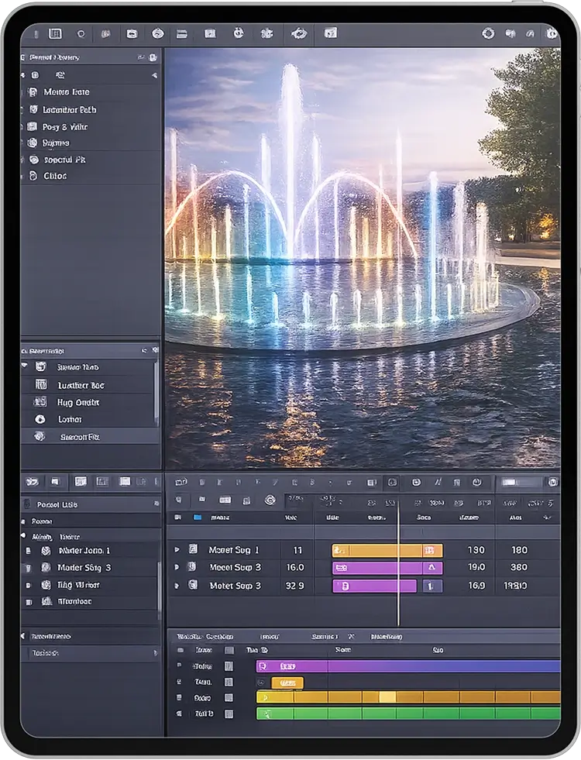Click the icon beside 'Posy & Vidtr' row

pyautogui.click(x=32, y=126)
